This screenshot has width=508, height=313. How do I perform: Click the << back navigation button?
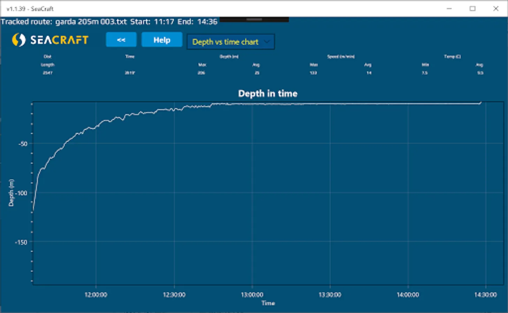click(x=121, y=40)
